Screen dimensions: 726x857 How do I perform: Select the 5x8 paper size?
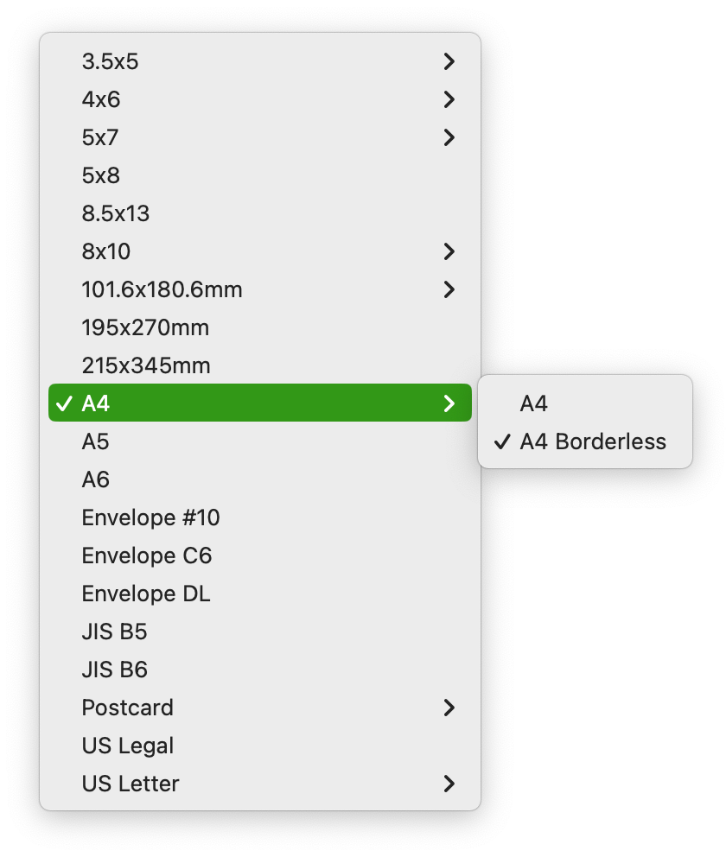(101, 175)
